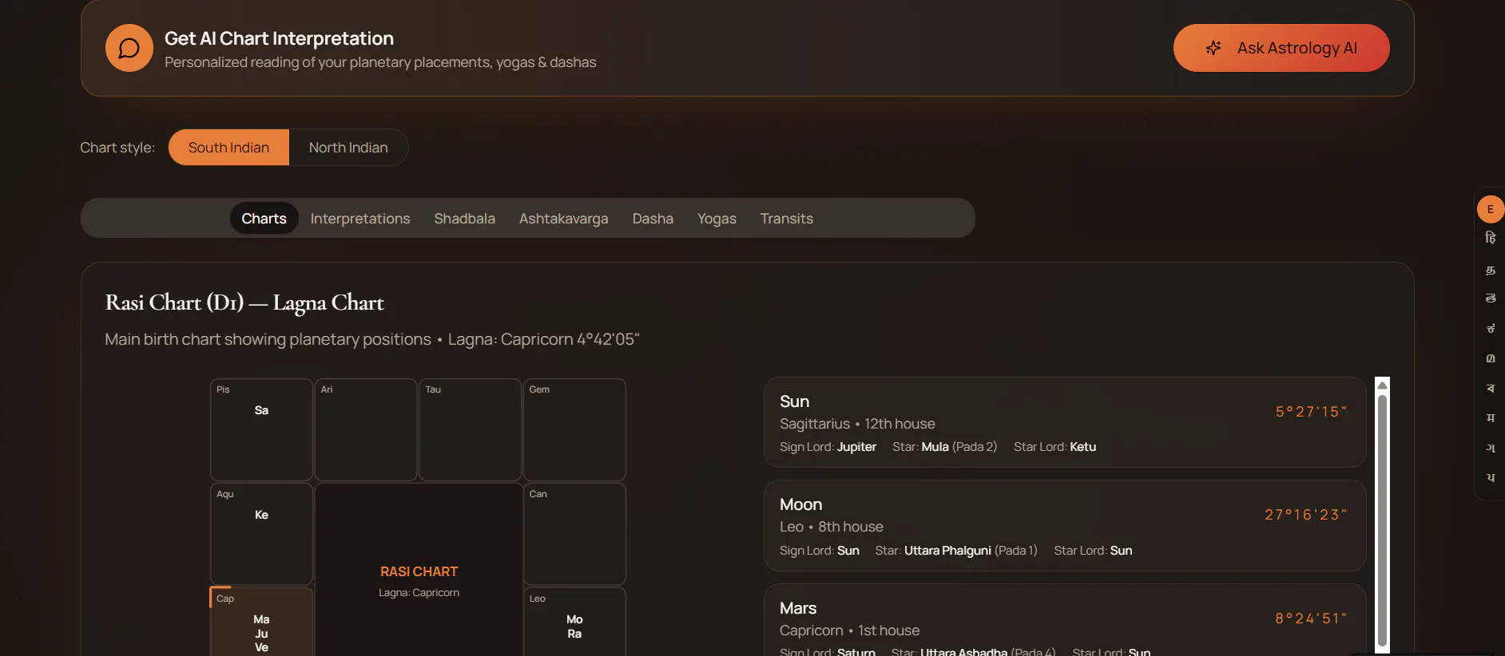Viewport: 1505px width, 656px height.
Task: Click the "Get AI Chart Interpretation" title
Action: (279, 38)
